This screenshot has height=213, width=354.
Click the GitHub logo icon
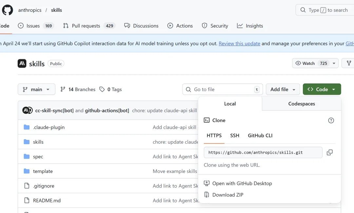(x=7, y=10)
